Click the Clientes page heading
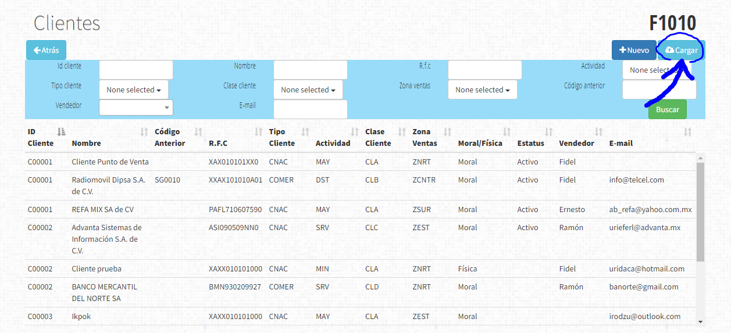The height and width of the screenshot is (333, 731). 67,23
